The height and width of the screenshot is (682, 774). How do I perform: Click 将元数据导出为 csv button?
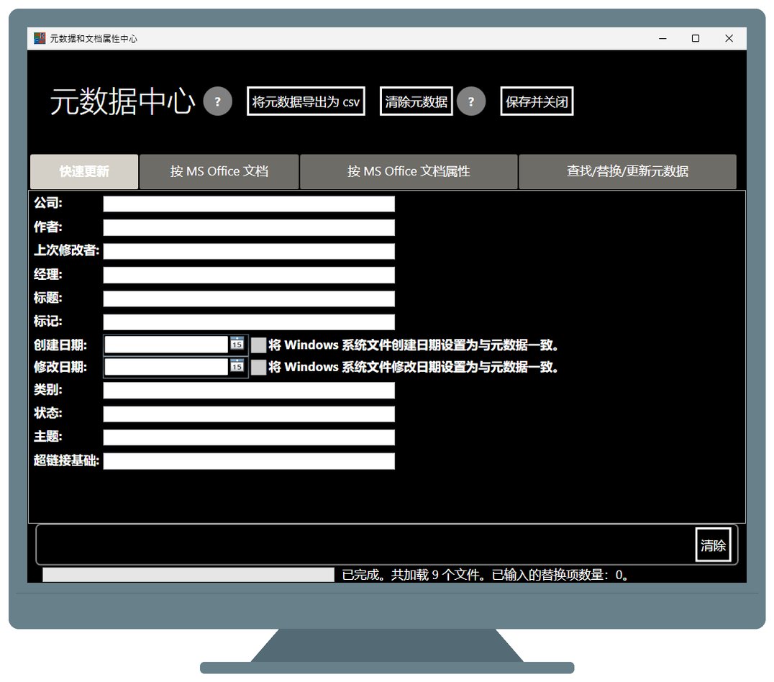coord(306,101)
